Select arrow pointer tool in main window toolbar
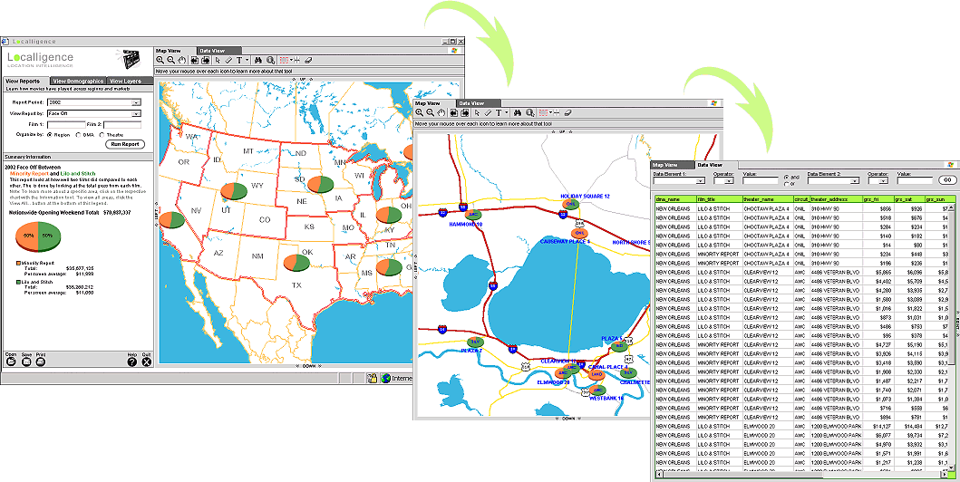Image resolution: width=960 pixels, height=482 pixels. 218,61
